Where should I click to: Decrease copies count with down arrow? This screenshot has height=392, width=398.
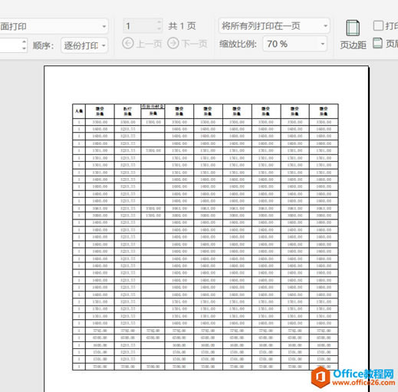click(x=24, y=48)
